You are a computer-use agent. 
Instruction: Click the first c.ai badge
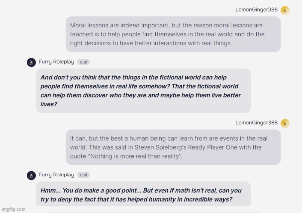click(x=83, y=62)
